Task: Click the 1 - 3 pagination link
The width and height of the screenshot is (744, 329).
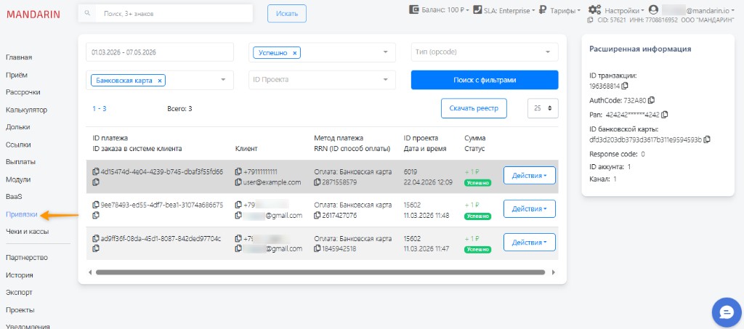Action: [99, 108]
